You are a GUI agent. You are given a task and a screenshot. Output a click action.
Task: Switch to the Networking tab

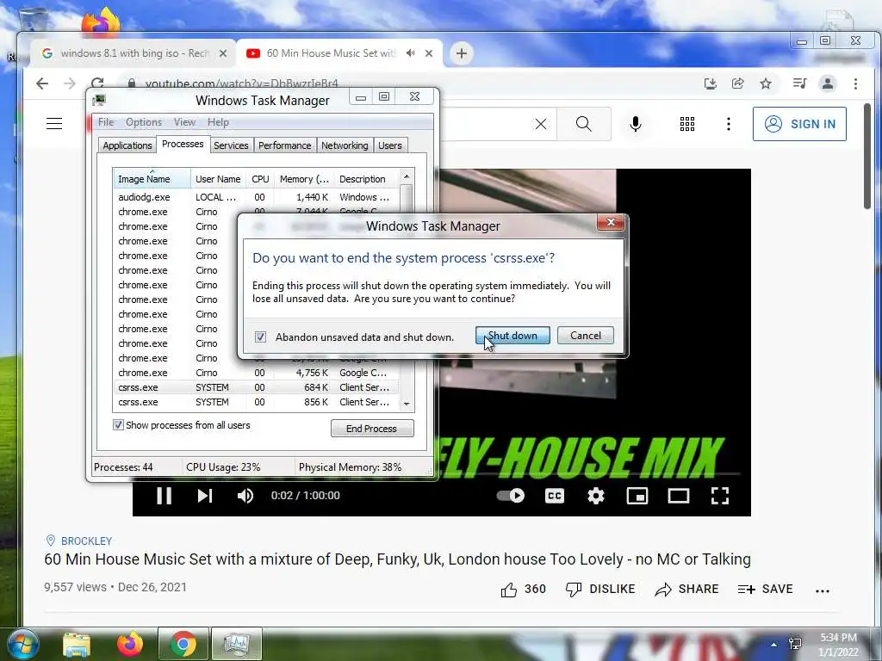point(345,145)
